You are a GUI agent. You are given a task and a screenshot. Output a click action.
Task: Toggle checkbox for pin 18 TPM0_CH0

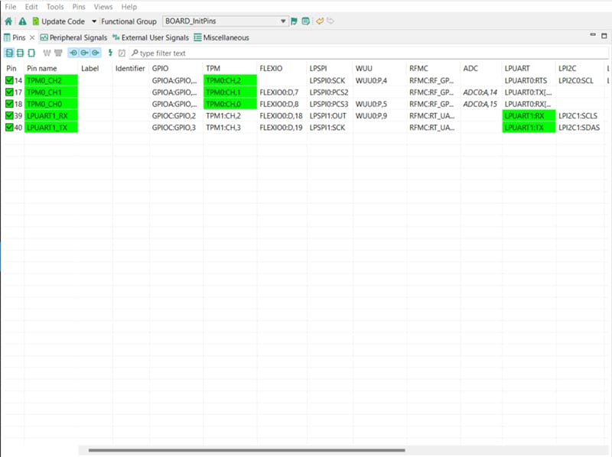click(x=10, y=103)
